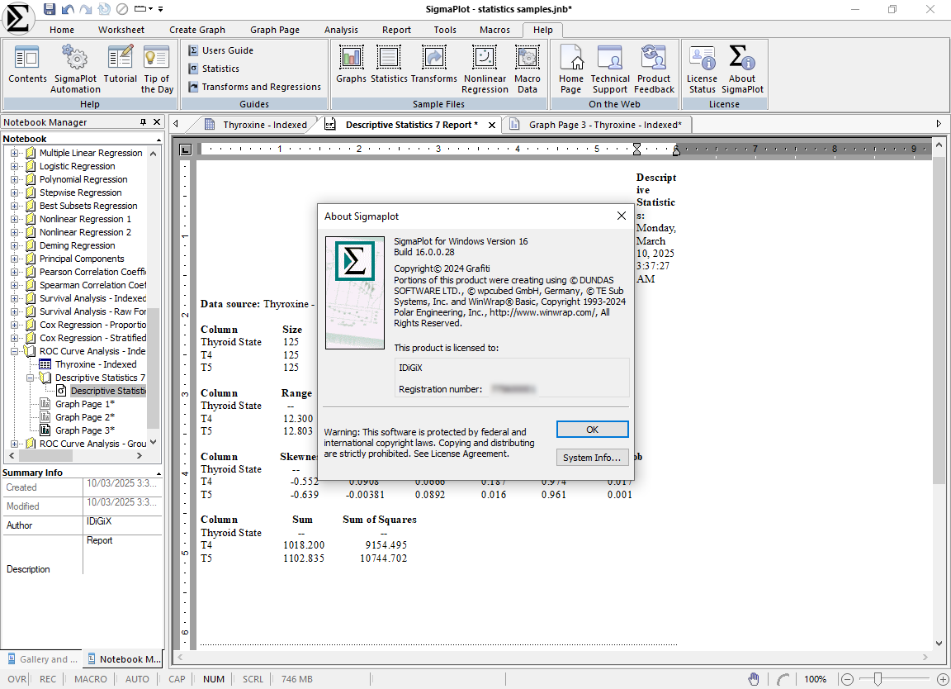The image size is (951, 689).
Task: Toggle AUTO indicator in status bar
Action: pos(137,679)
